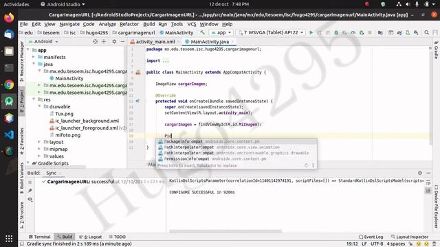Expand the mipmap folder
The image size is (440, 247).
(39, 149)
